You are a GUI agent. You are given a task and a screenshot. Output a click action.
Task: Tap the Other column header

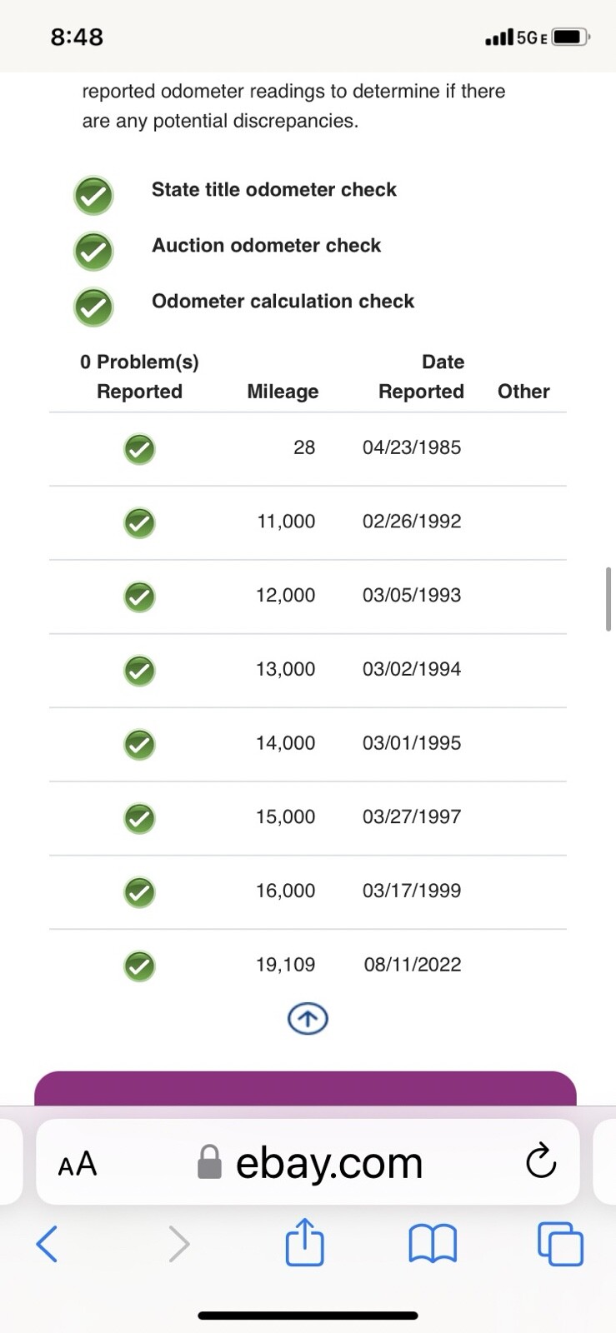[x=523, y=392]
